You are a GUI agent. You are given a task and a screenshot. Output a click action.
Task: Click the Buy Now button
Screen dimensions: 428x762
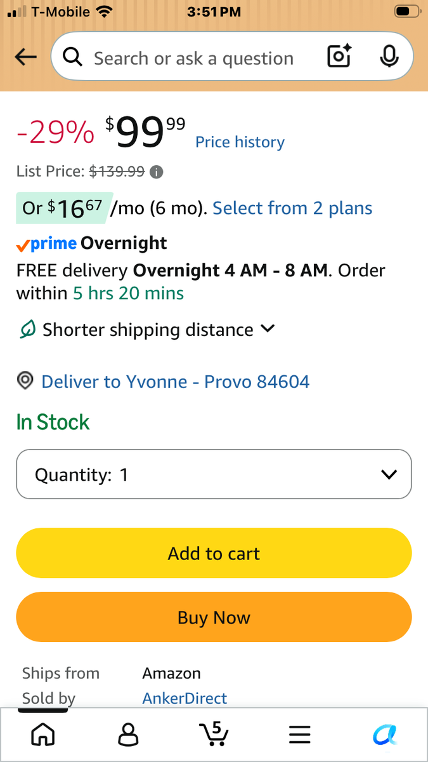(214, 617)
